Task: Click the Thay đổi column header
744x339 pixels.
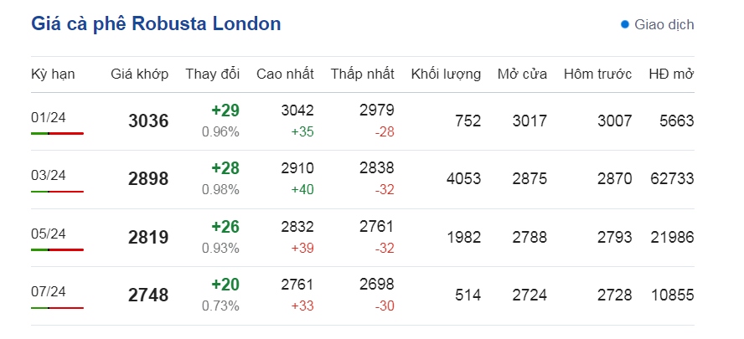Action: [x=213, y=74]
